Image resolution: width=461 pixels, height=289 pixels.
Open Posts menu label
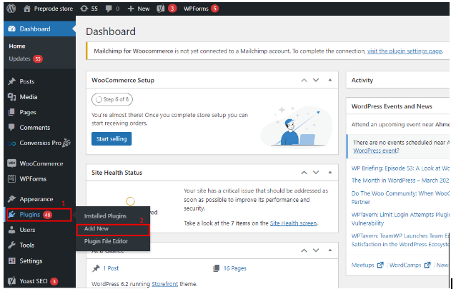pos(27,81)
